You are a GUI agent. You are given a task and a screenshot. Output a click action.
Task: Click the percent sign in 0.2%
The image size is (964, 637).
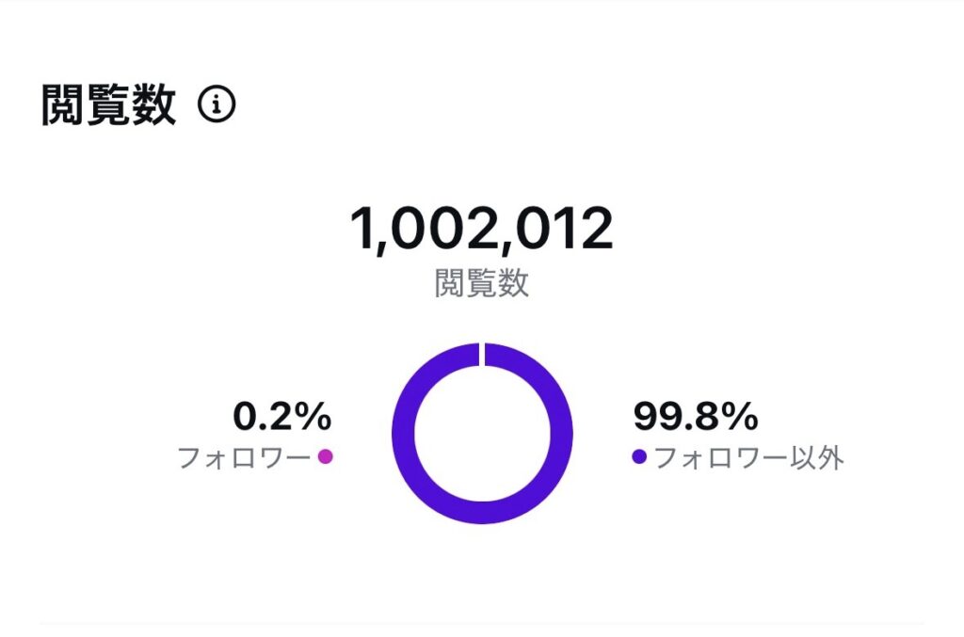coord(313,416)
